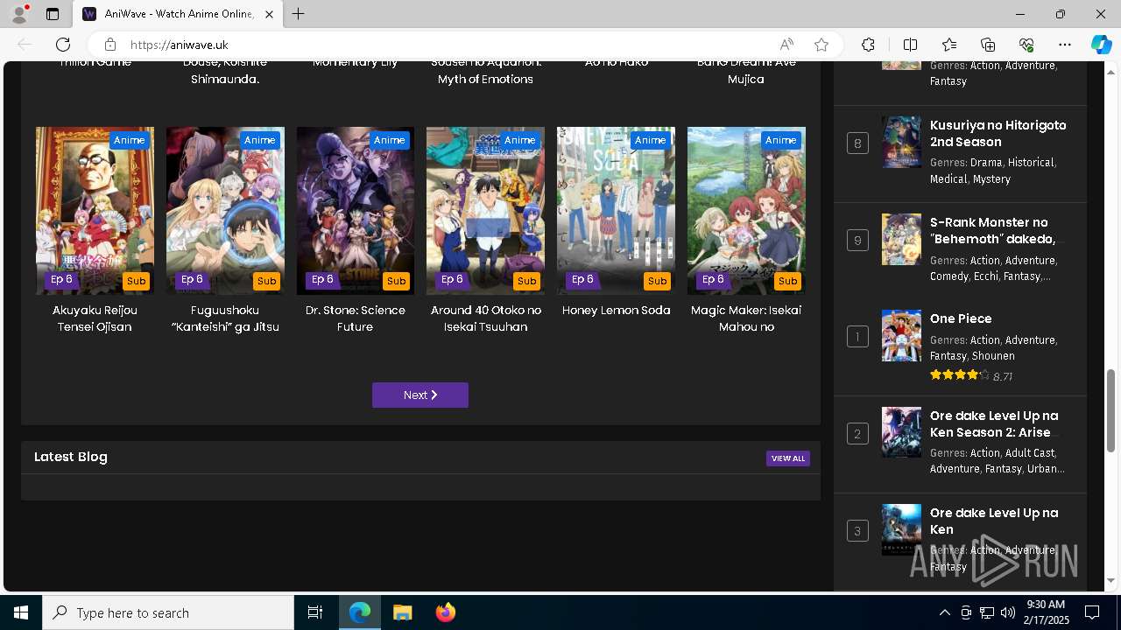Open Favorites list icon
This screenshot has width=1121, height=630.
point(949,45)
